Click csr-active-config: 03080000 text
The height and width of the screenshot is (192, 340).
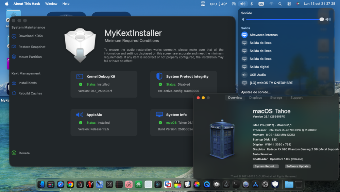tap(178, 91)
